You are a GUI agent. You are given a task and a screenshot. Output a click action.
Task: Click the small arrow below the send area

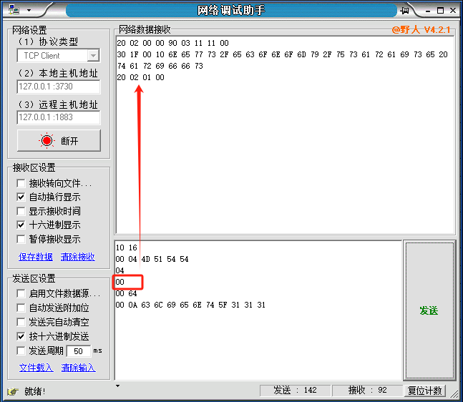tap(117, 386)
